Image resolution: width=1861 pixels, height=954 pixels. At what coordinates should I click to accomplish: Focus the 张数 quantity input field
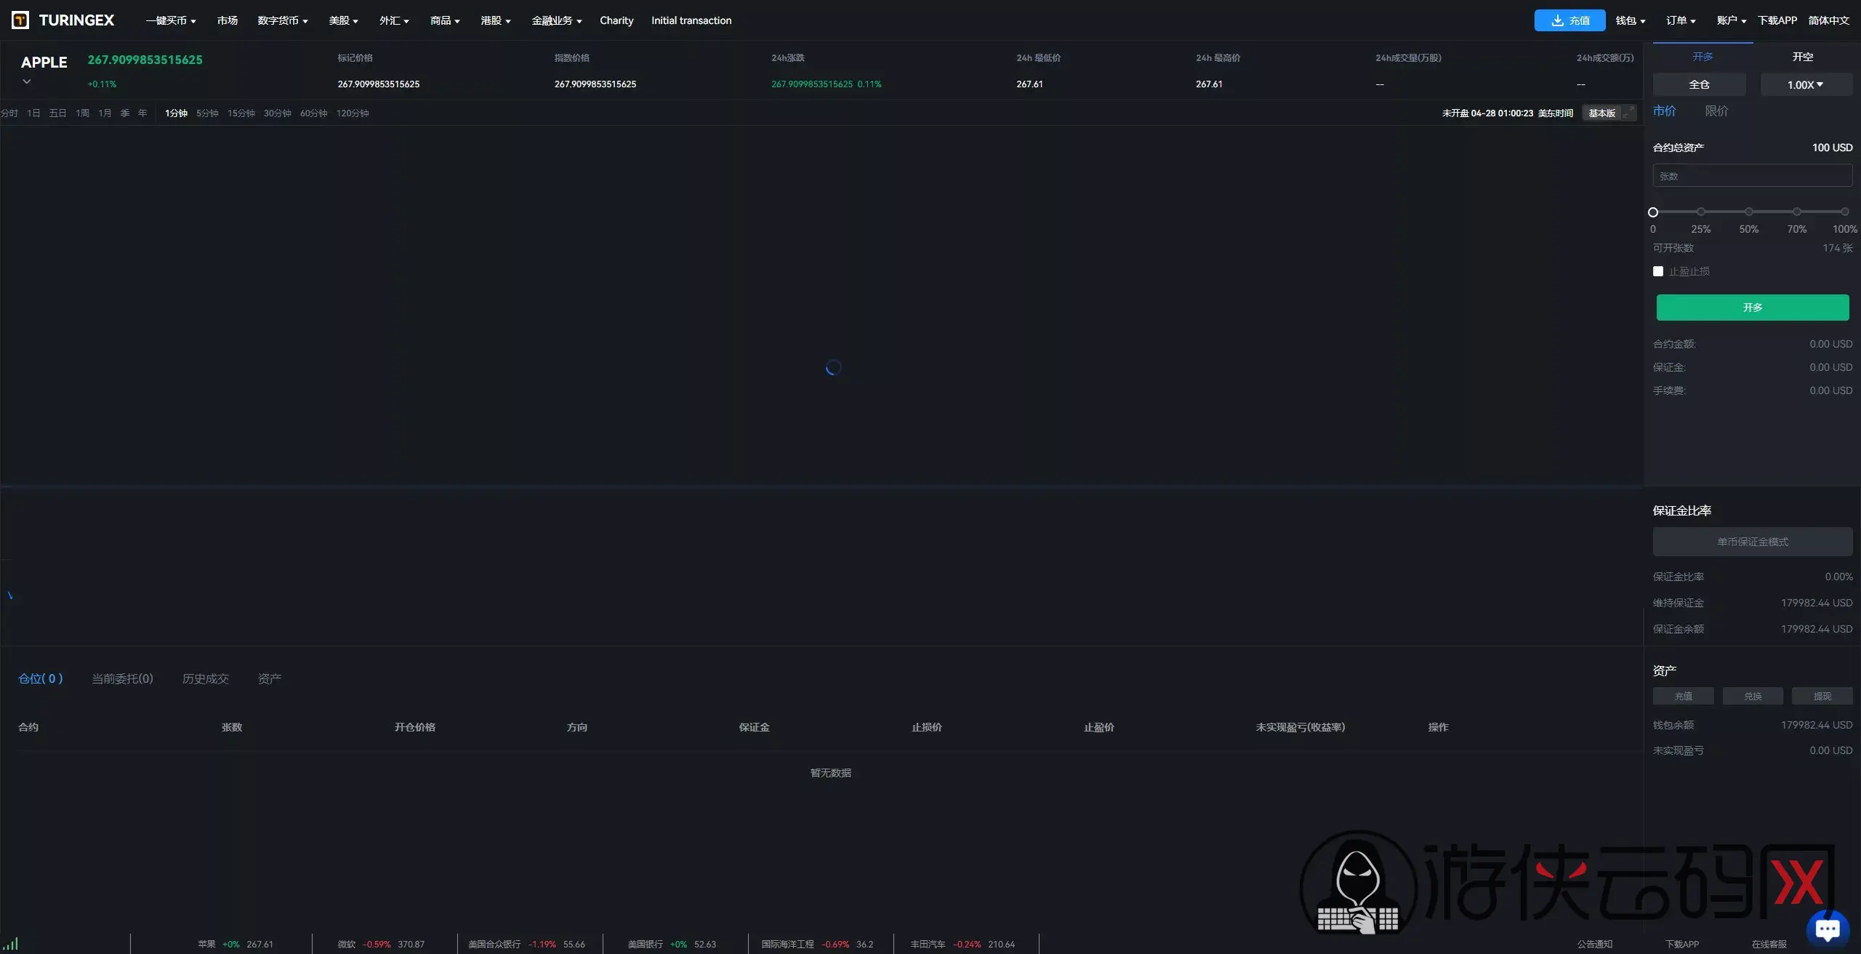pyautogui.click(x=1753, y=176)
